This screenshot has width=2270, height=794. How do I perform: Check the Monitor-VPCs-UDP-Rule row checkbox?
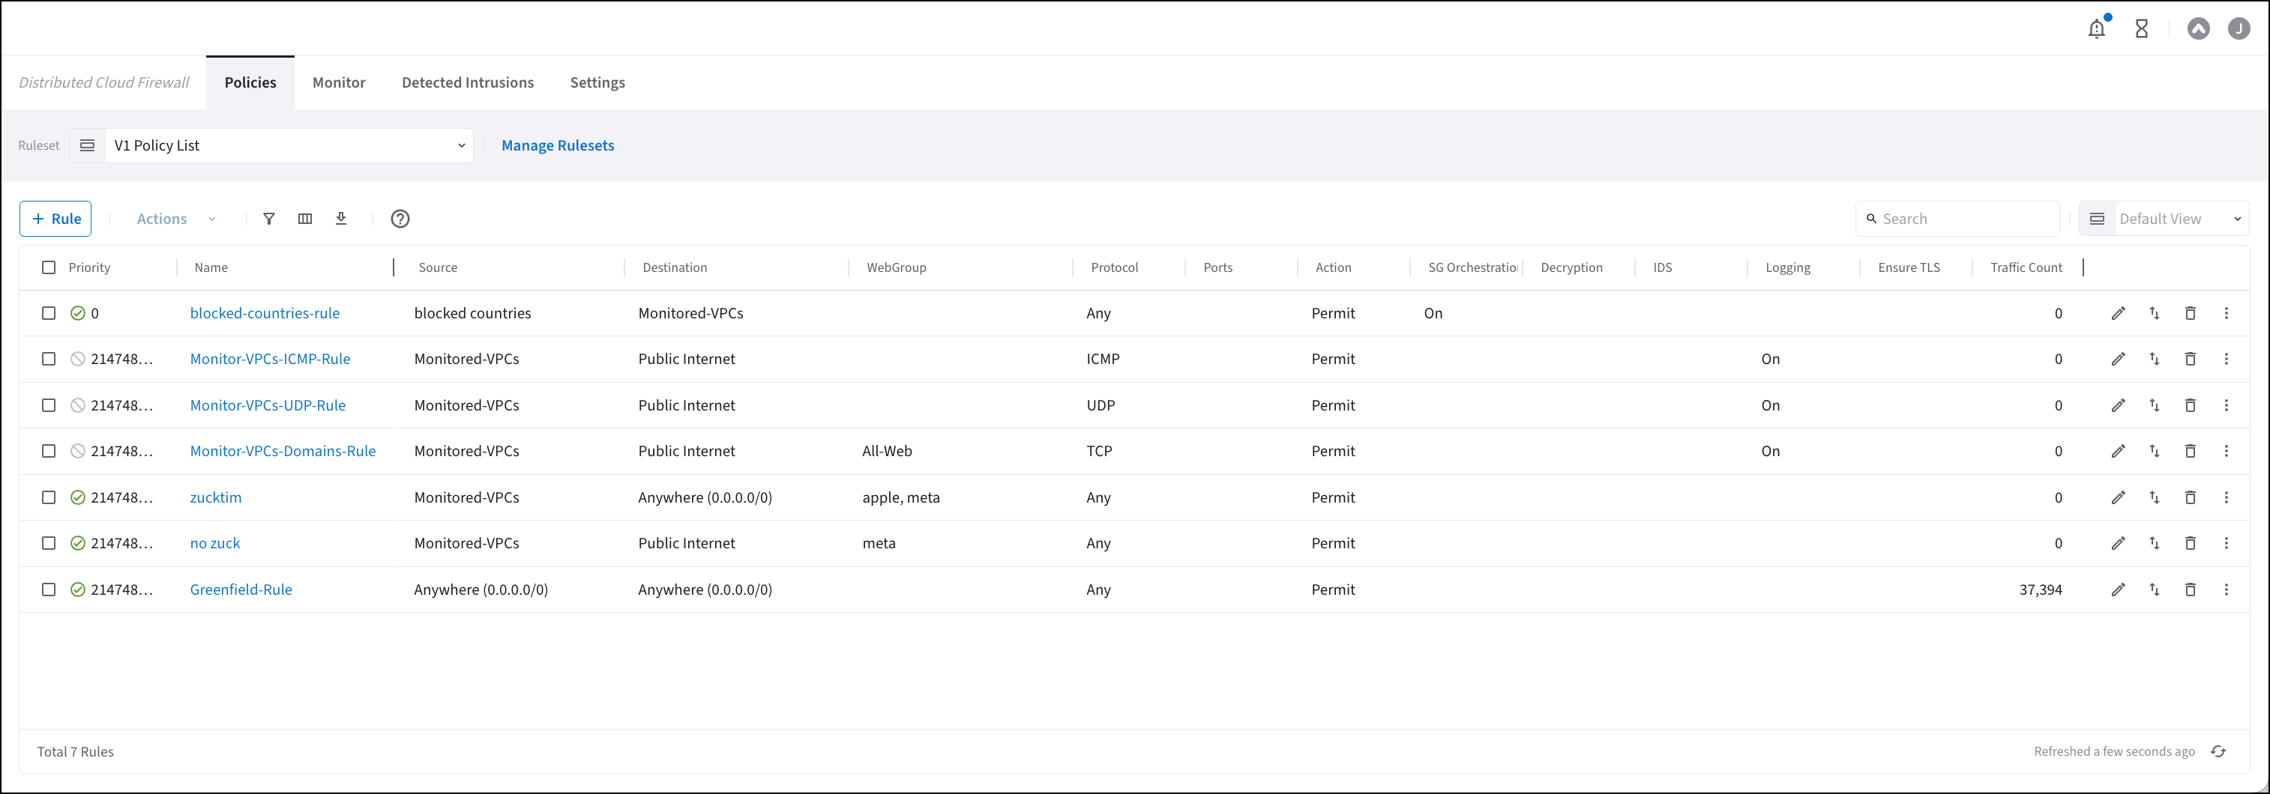(49, 406)
